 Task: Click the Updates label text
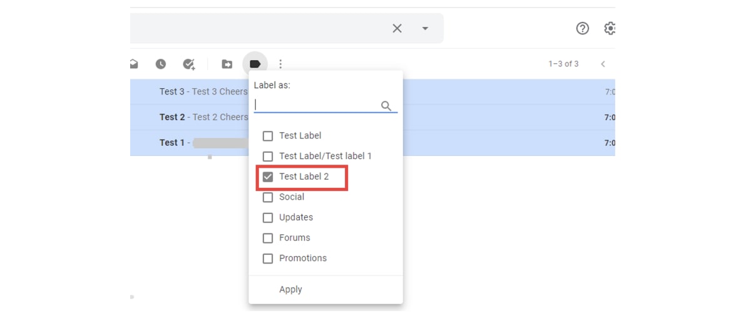click(296, 217)
